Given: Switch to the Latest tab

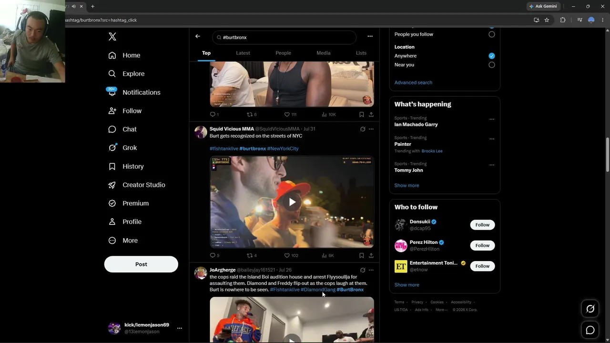Looking at the screenshot, I should (x=243, y=53).
